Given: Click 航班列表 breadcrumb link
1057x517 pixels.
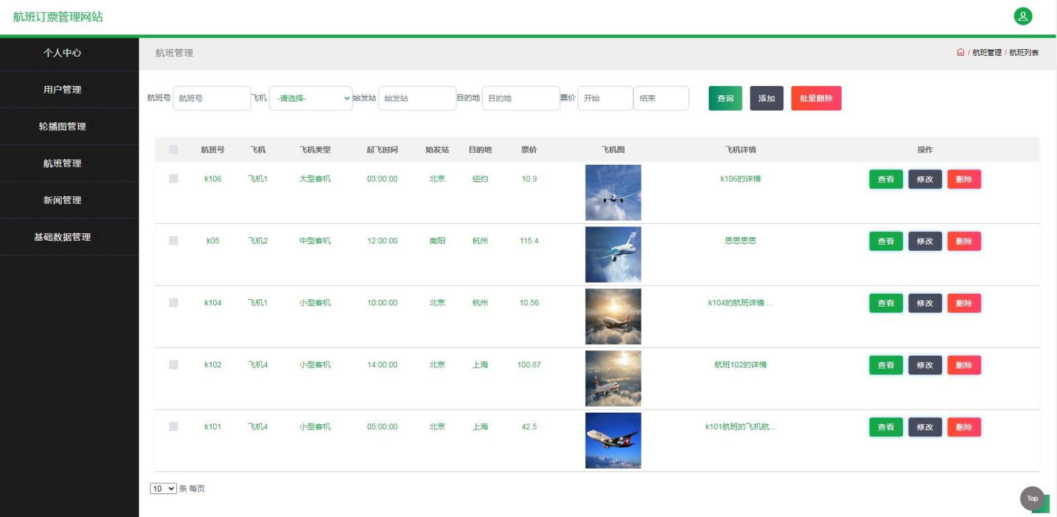Looking at the screenshot, I should point(1023,52).
